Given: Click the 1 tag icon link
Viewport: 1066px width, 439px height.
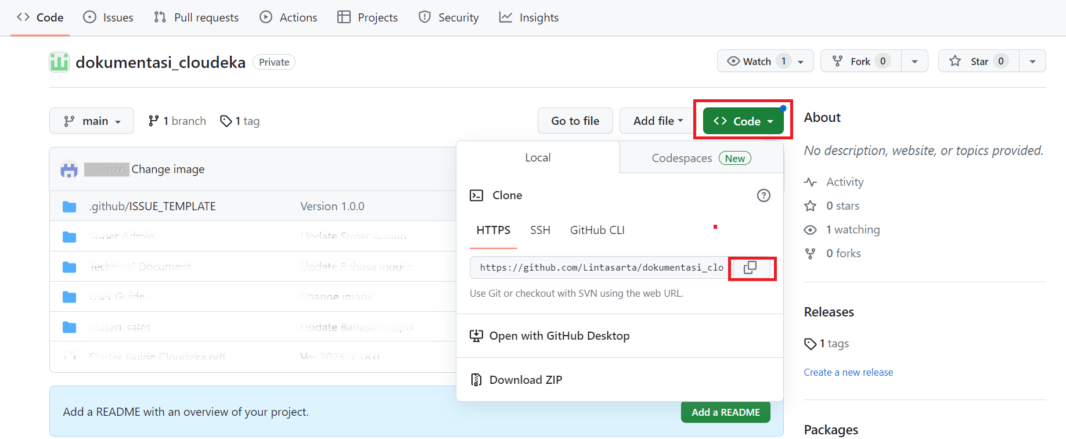Looking at the screenshot, I should (240, 121).
